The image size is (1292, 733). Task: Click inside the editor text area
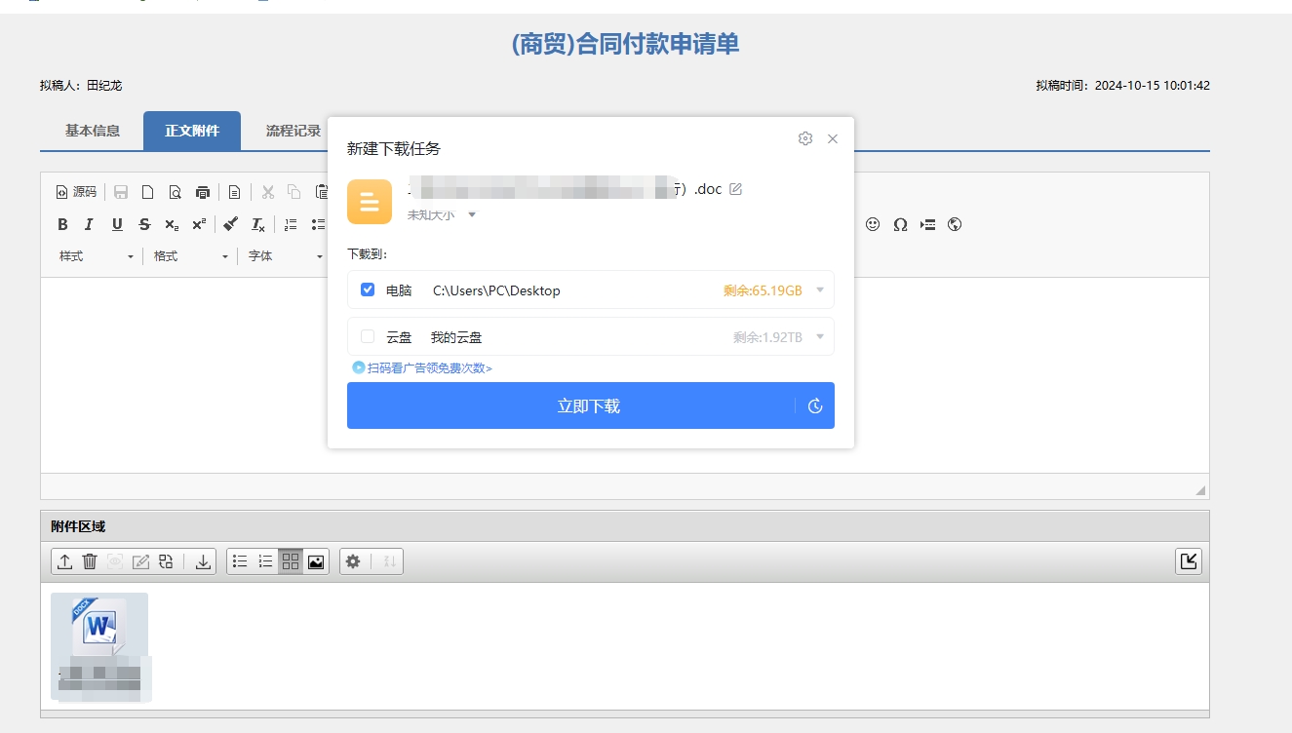624,375
